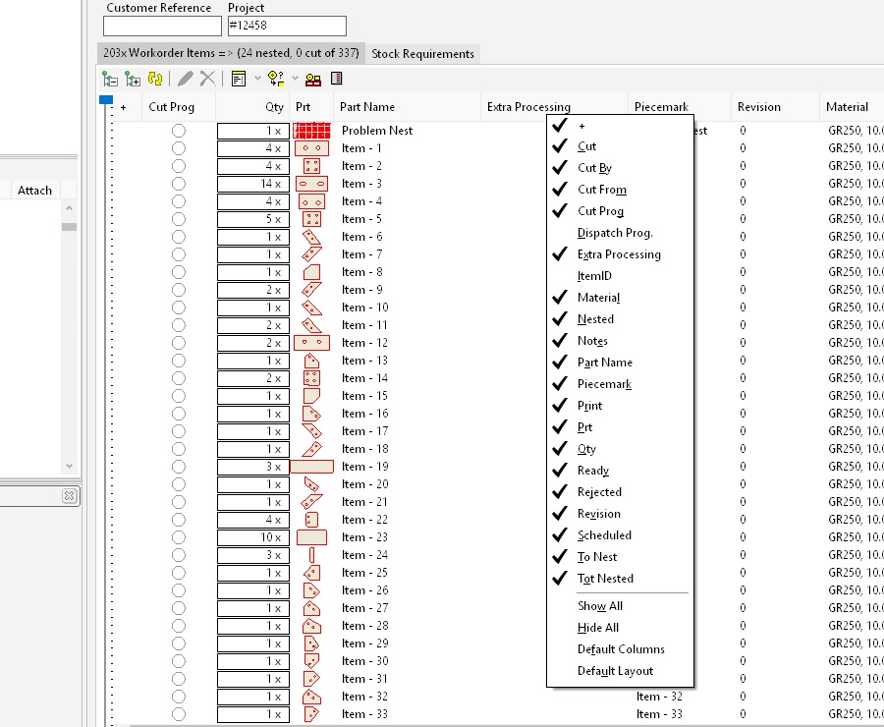
Task: Click the Item - 28 part thumbnail
Action: coord(311,626)
